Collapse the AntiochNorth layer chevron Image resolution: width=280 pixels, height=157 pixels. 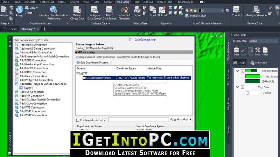(x=237, y=71)
